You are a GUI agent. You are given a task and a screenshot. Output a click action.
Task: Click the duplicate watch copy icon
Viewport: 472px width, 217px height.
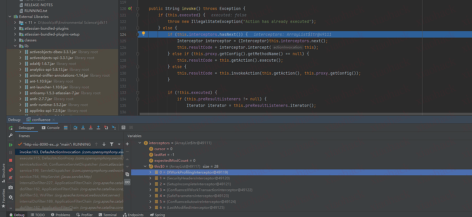click(x=127, y=174)
